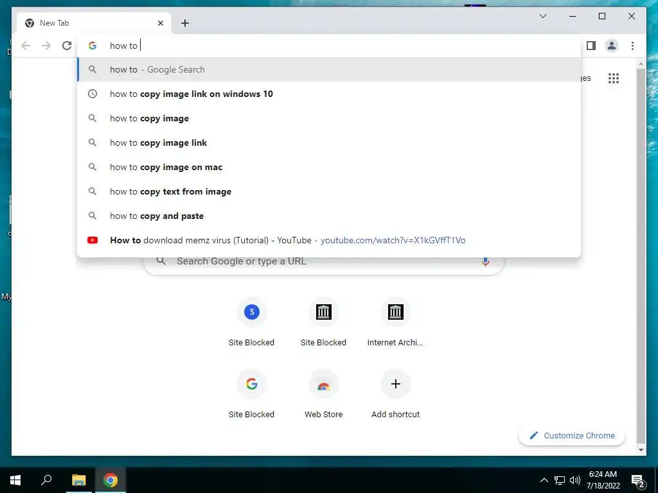Image resolution: width=658 pixels, height=493 pixels.
Task: Select the New Tab tab
Action: pyautogui.click(x=94, y=23)
